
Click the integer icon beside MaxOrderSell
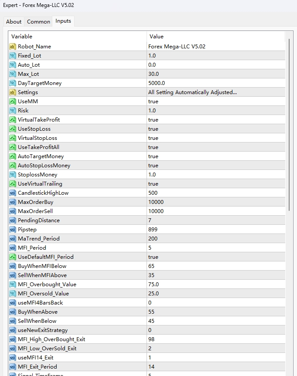(x=13, y=211)
